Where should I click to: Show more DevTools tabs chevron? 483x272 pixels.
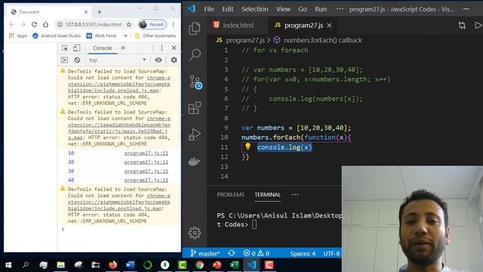[123, 48]
